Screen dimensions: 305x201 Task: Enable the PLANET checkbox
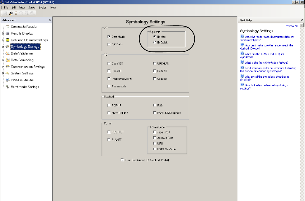109,140
